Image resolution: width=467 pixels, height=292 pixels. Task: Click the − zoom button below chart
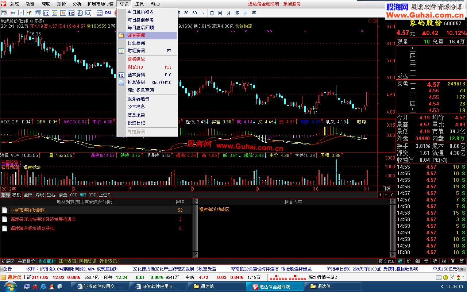coord(386,195)
